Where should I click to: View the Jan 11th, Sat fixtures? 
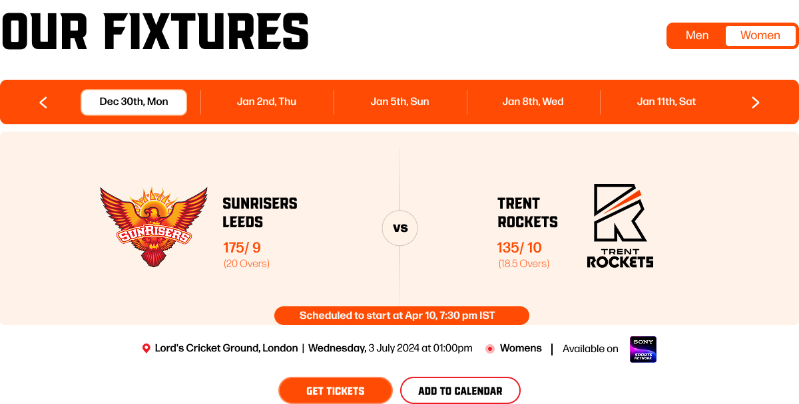tap(666, 102)
